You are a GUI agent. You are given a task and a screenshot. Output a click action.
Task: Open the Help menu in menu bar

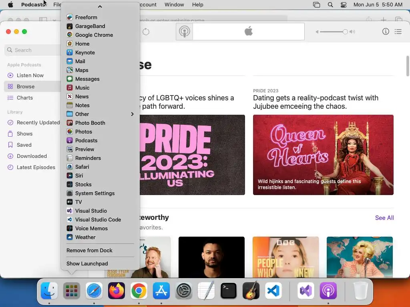[x=198, y=5]
